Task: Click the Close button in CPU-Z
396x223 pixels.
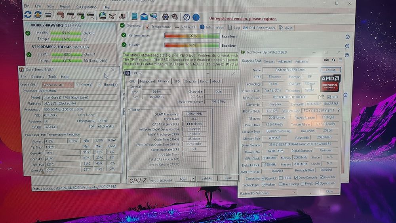Action: (x=228, y=178)
